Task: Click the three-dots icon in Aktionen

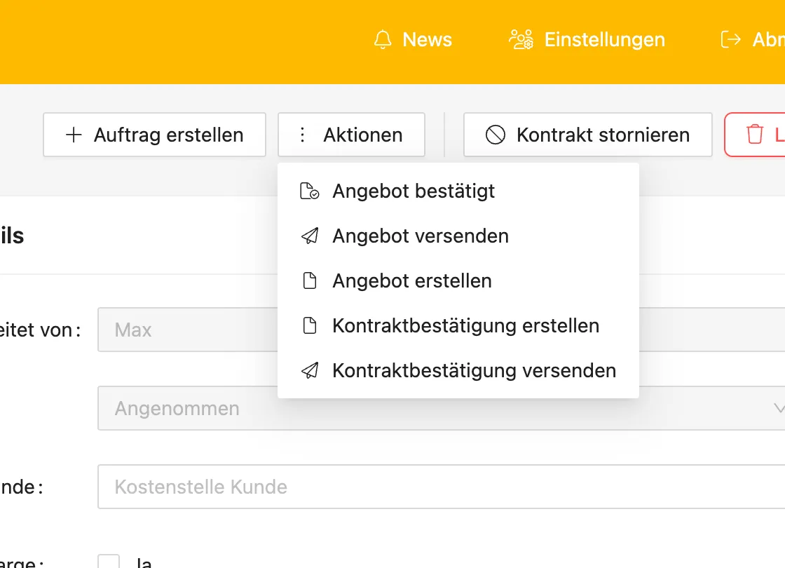Action: tap(302, 135)
